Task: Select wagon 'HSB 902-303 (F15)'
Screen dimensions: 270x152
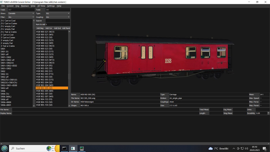Action: (45, 74)
